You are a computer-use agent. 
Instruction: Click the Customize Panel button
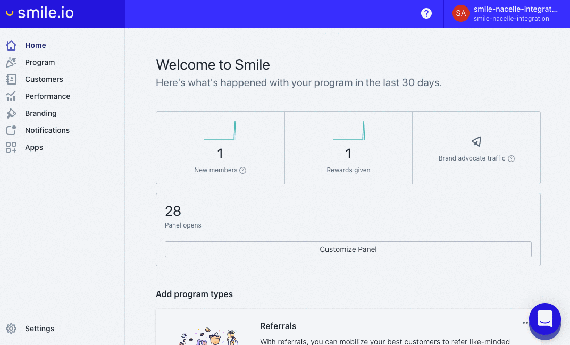(x=348, y=249)
